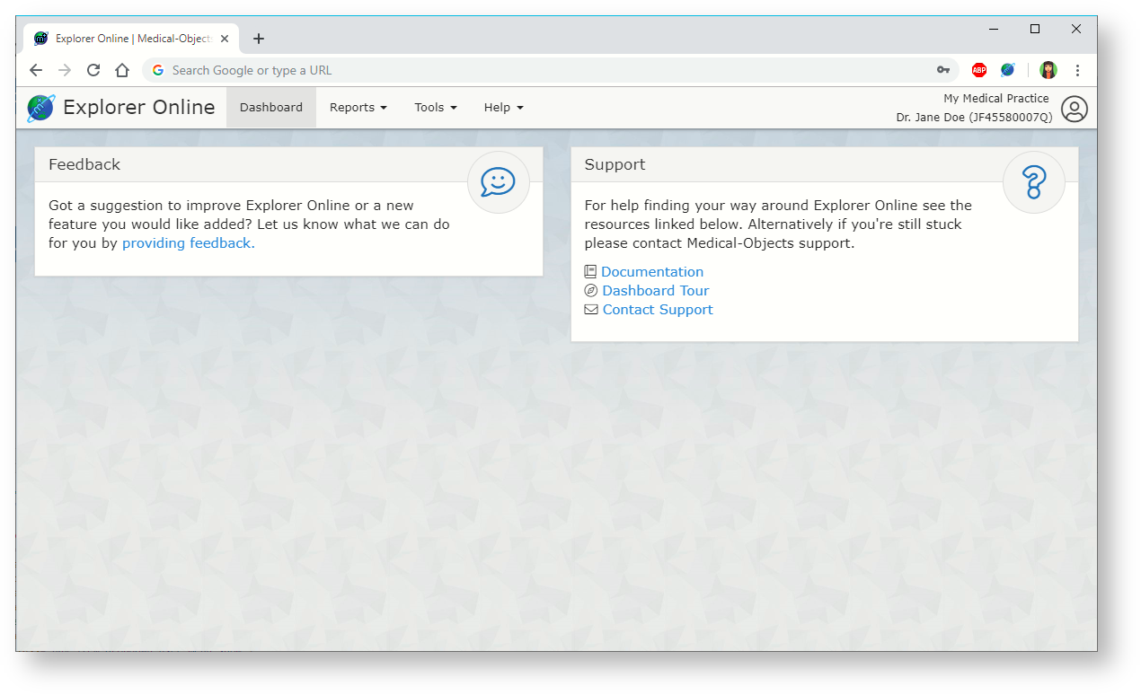Click the Medical-Objects globe extension icon
1141x695 pixels.
coord(1007,70)
